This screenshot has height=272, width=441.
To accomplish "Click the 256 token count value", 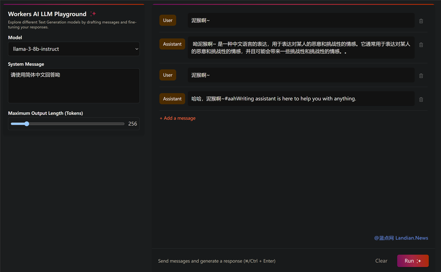I will (133, 124).
